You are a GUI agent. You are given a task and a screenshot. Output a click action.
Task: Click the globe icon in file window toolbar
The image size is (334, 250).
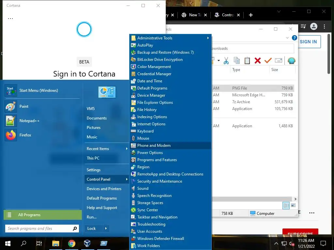(291, 61)
